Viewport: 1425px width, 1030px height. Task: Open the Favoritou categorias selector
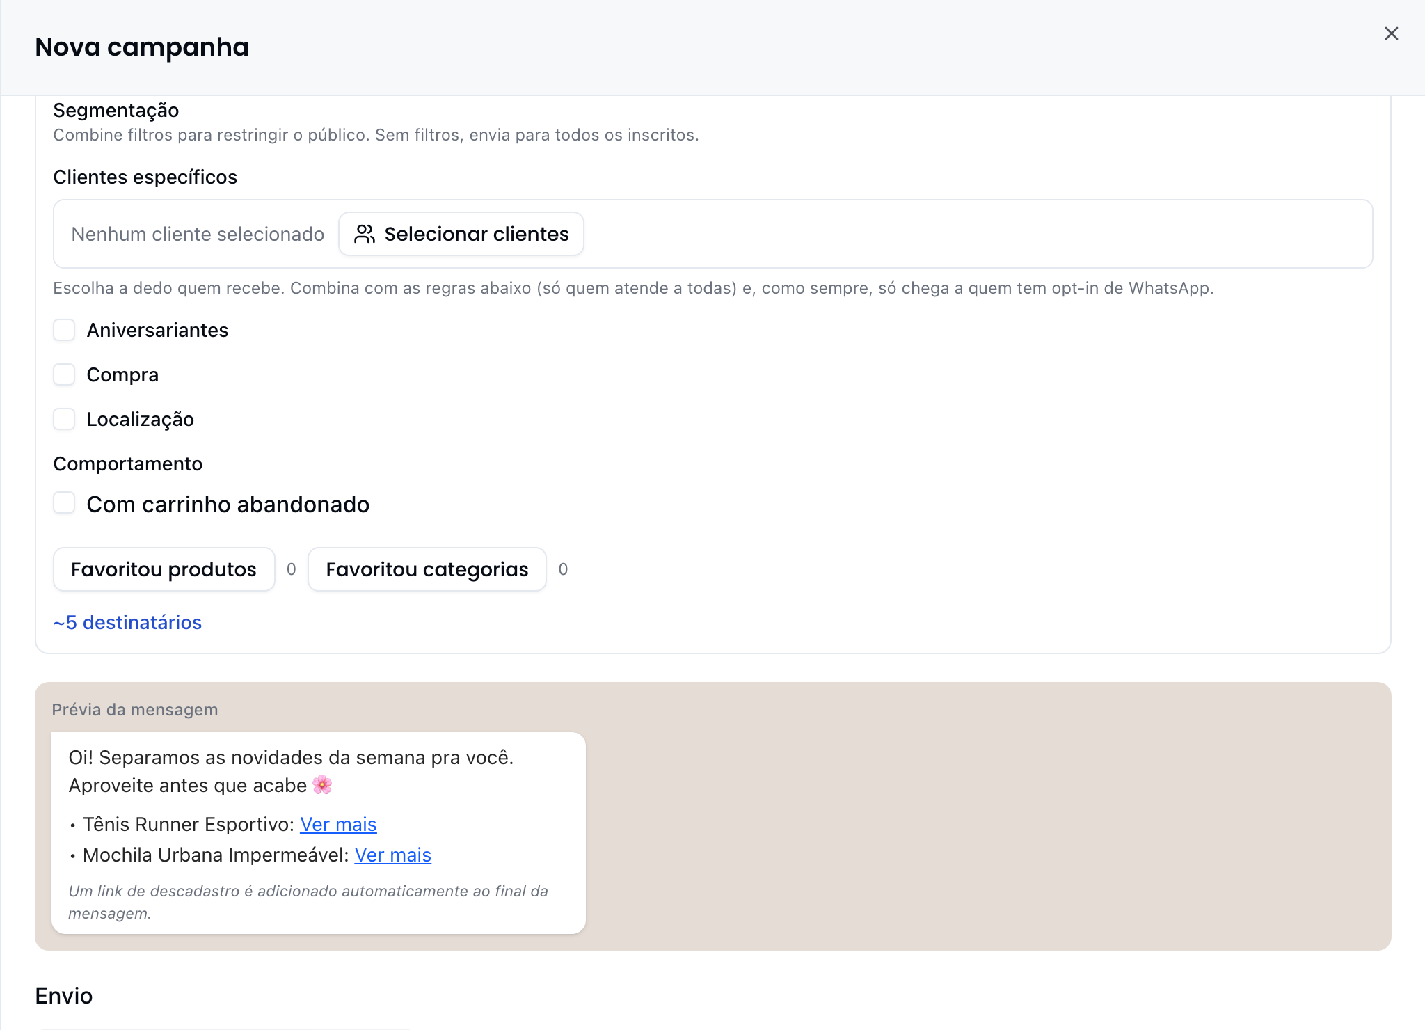click(427, 569)
